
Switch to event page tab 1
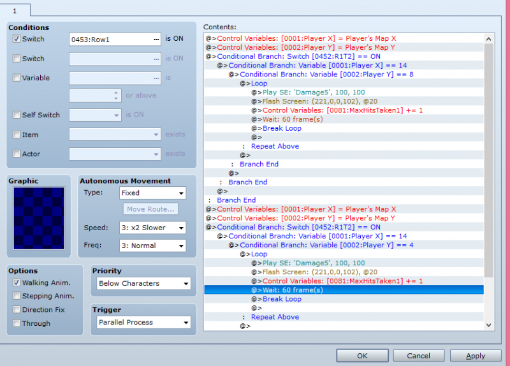[15, 10]
